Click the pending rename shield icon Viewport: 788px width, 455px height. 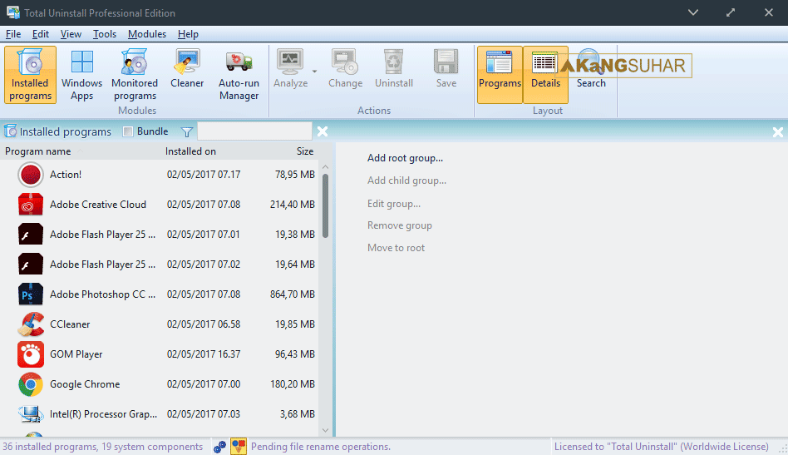(x=239, y=447)
